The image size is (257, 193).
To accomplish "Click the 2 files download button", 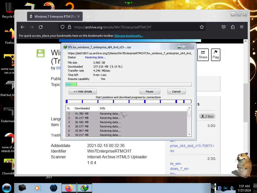I will [207, 116].
